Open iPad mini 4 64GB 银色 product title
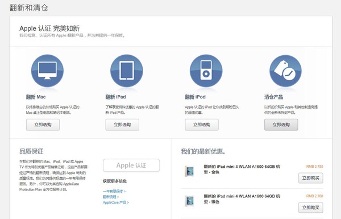Viewport: 341px width, 219px height. [x=242, y=199]
